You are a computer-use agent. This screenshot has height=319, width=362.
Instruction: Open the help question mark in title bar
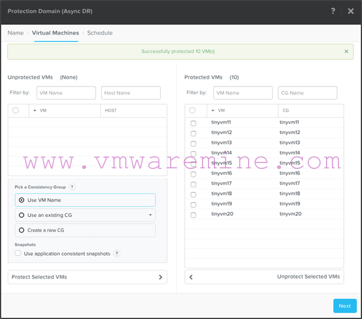(x=333, y=11)
